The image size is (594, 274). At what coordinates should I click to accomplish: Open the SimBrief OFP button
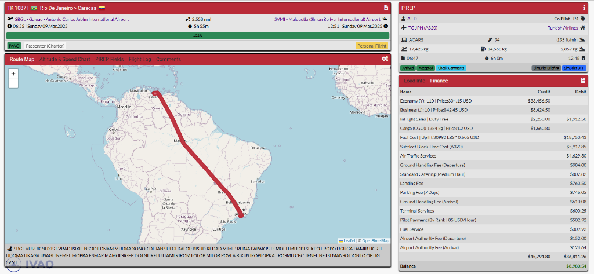coord(574,68)
